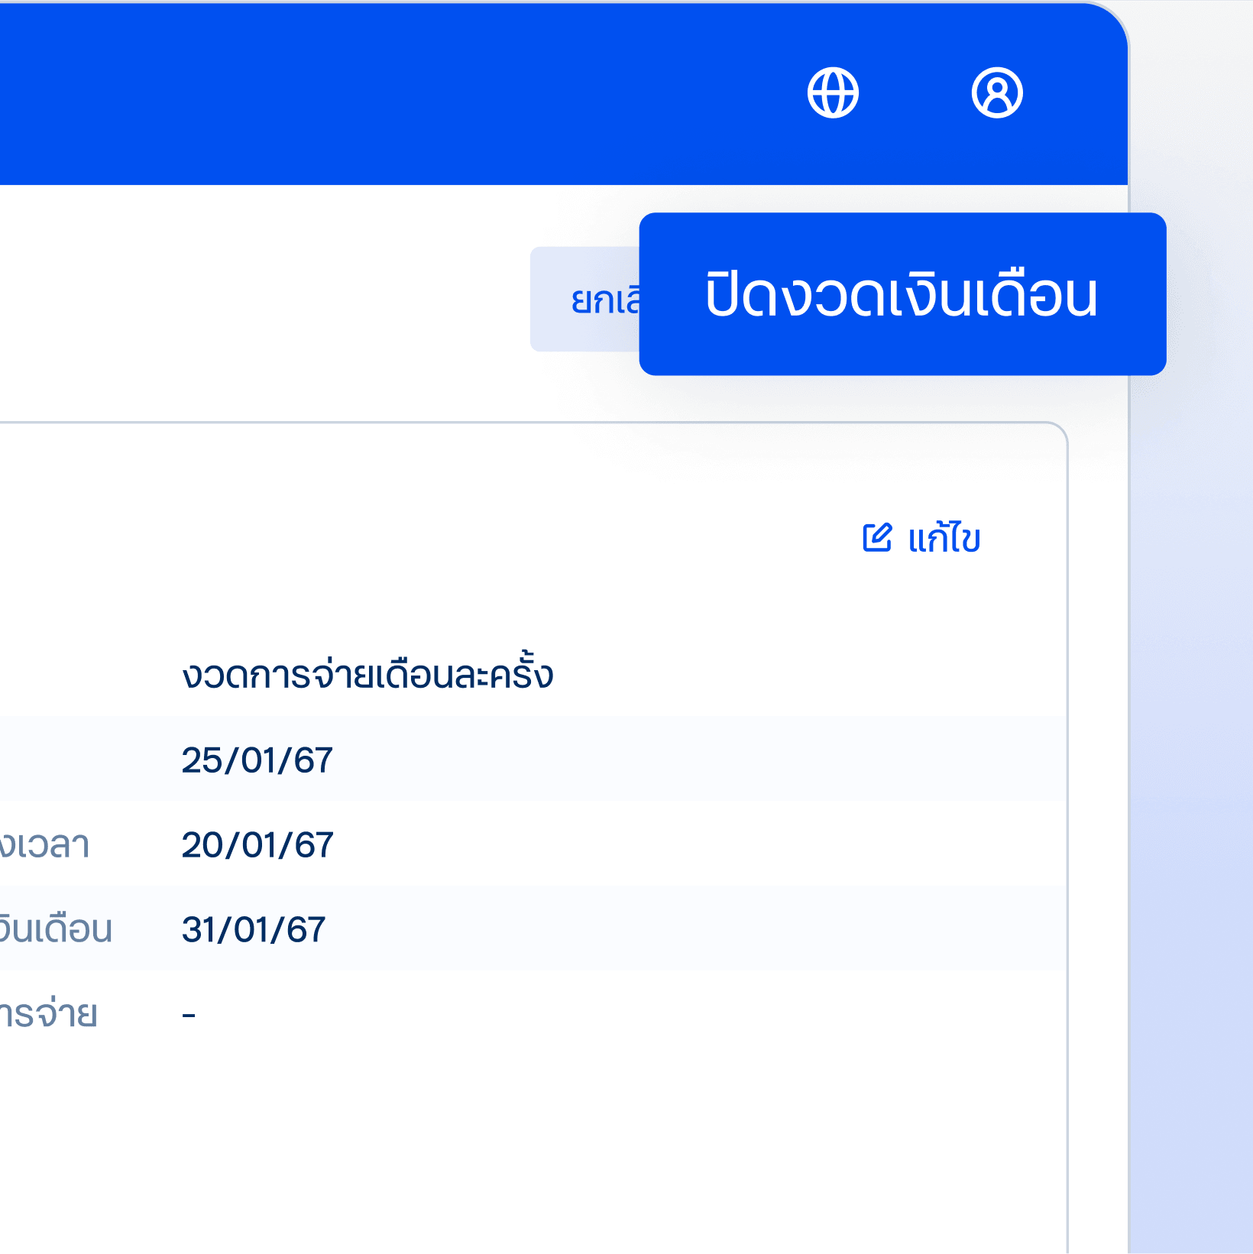Click empty area below the dash row
The height and width of the screenshot is (1254, 1253).
[535, 1146]
